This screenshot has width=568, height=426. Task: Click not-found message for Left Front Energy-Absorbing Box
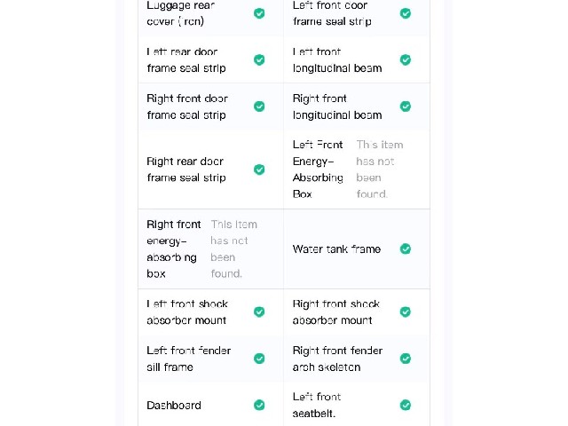click(x=380, y=170)
